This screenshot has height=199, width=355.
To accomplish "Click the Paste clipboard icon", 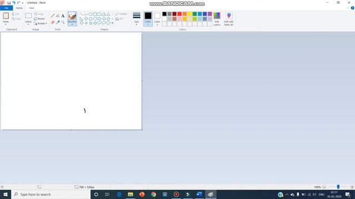I will pos(6,16).
